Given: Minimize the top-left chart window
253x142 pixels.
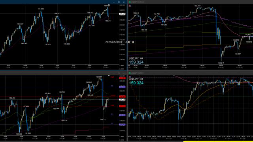Looking at the screenshot, I should click(114, 2).
